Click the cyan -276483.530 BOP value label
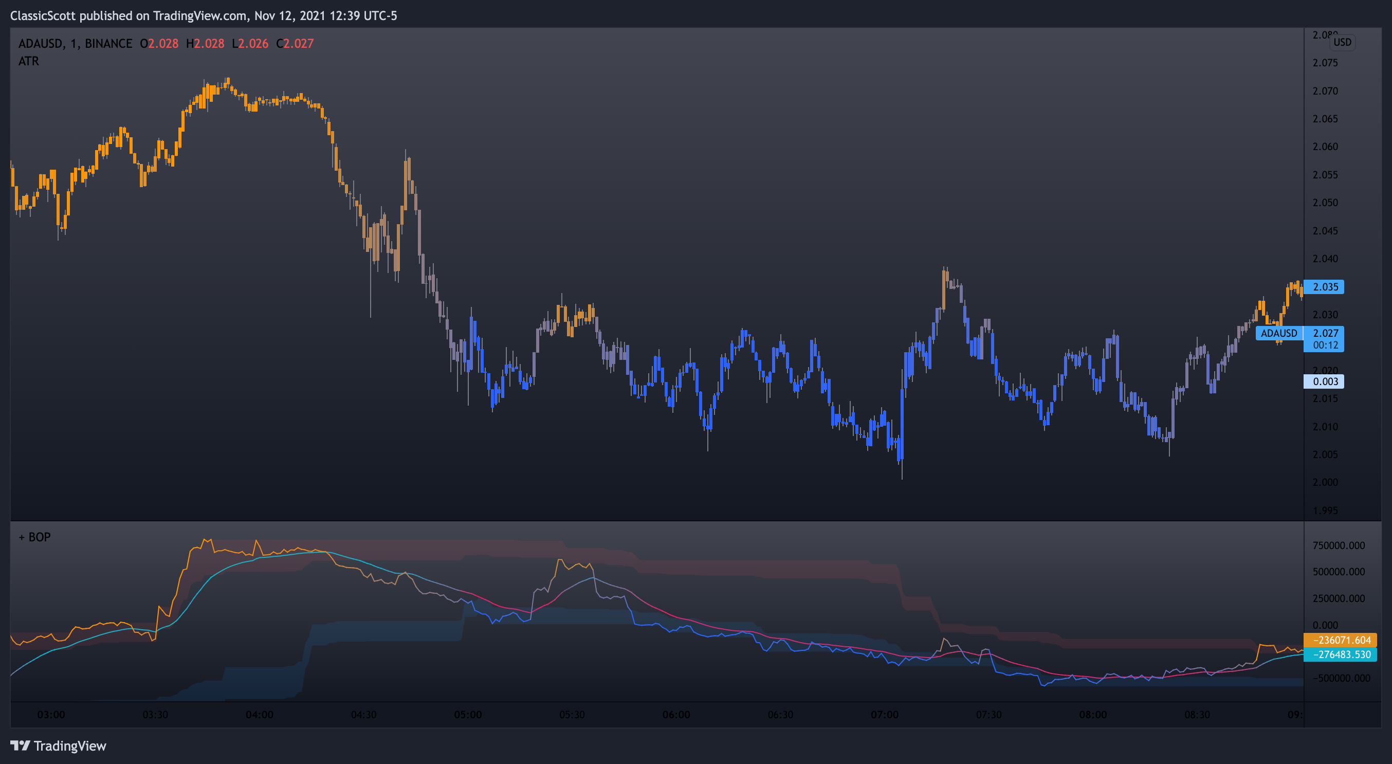 coord(1340,654)
